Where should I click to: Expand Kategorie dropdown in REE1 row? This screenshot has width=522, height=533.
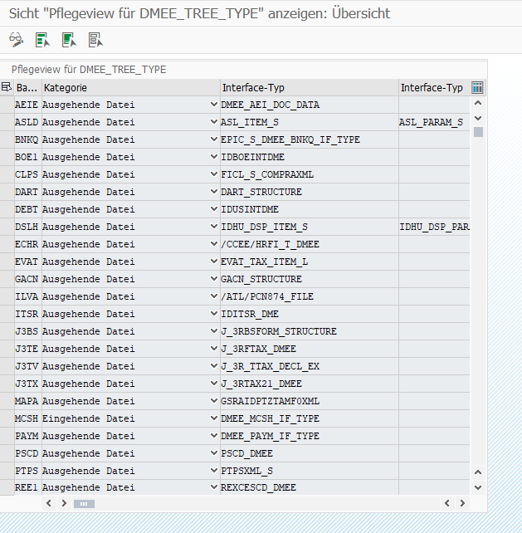coord(214,487)
